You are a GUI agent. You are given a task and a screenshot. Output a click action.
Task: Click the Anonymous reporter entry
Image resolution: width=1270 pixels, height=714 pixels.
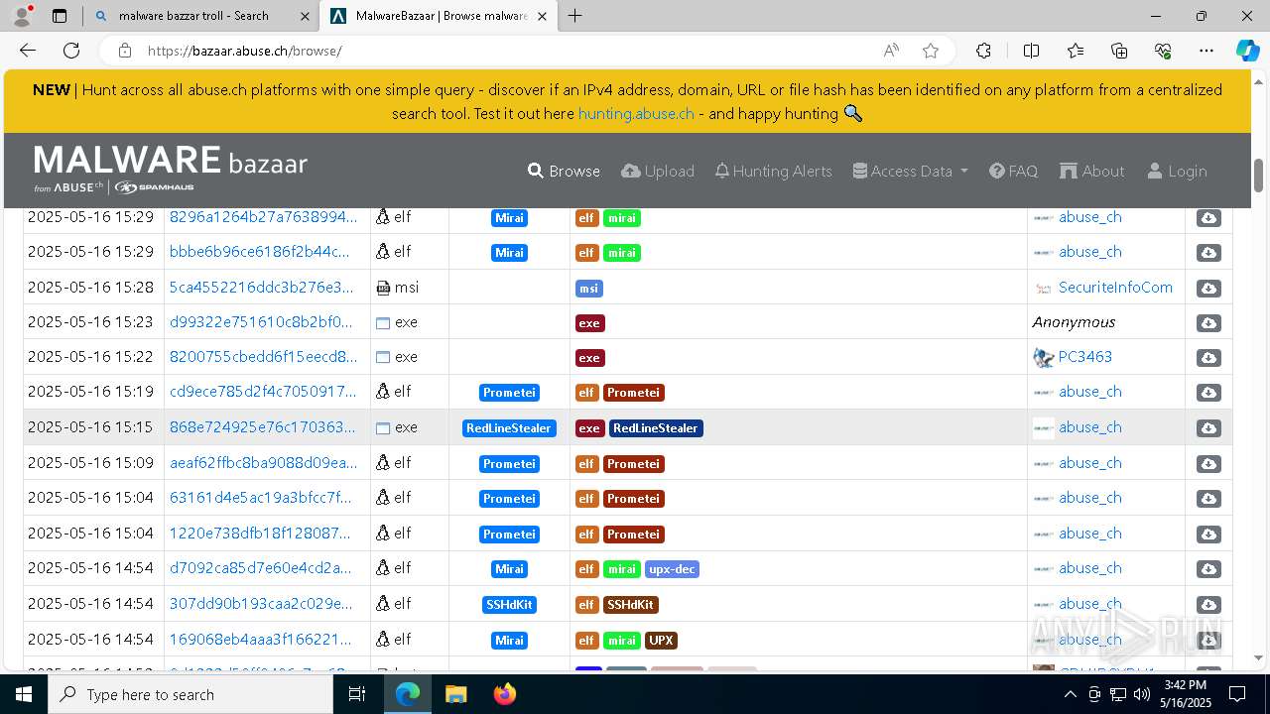1074,322
